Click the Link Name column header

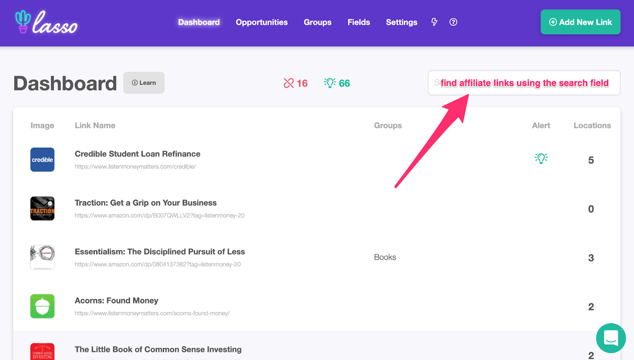[x=95, y=125]
